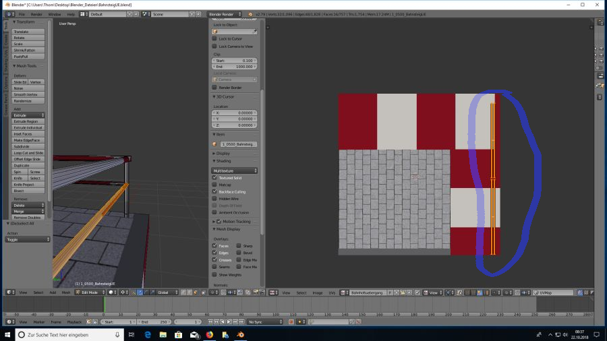Expand the Display panel section

tap(223, 153)
